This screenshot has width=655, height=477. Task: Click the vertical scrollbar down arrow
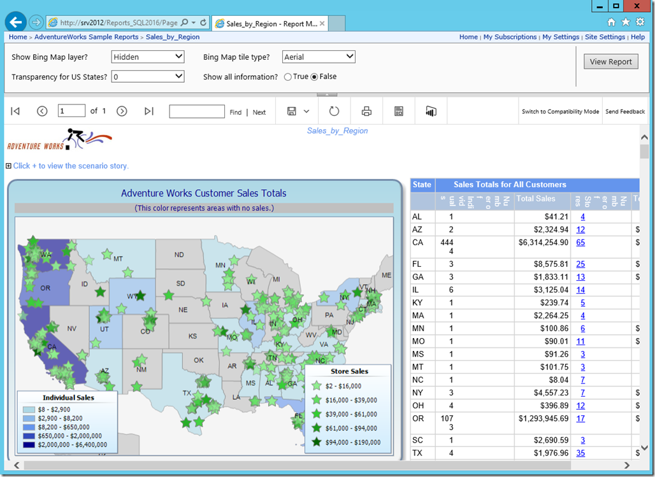[x=644, y=448]
